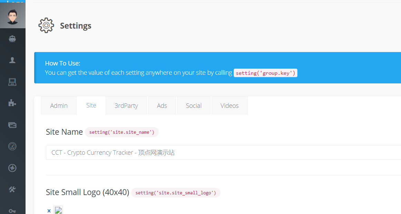
Task: Click the 'How To Use:' heading text
Action: coord(63,63)
